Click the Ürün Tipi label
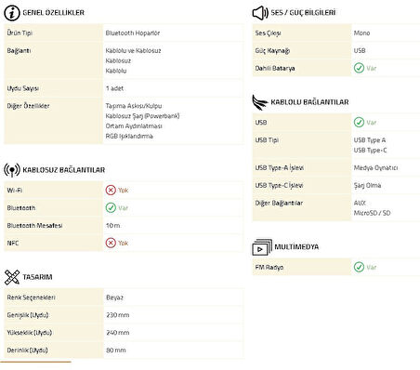420x370 pixels. [20, 33]
